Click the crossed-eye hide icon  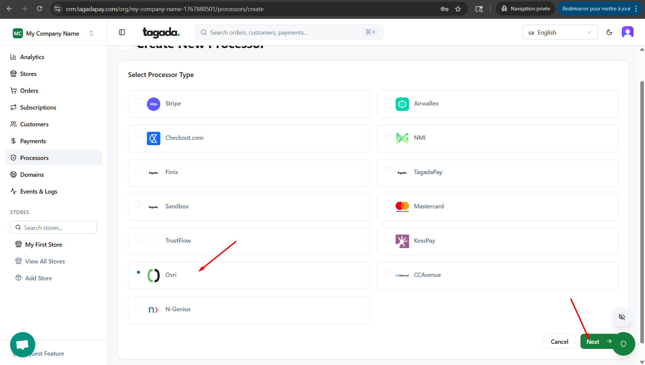coord(621,317)
